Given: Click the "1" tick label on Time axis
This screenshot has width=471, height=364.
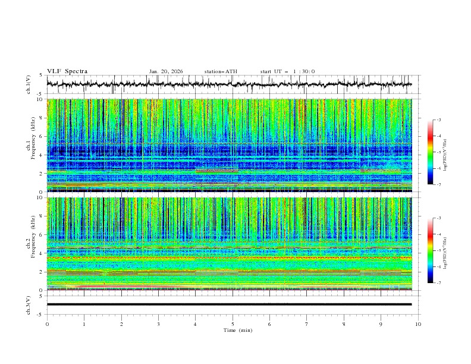Looking at the screenshot, I should coord(84,324).
